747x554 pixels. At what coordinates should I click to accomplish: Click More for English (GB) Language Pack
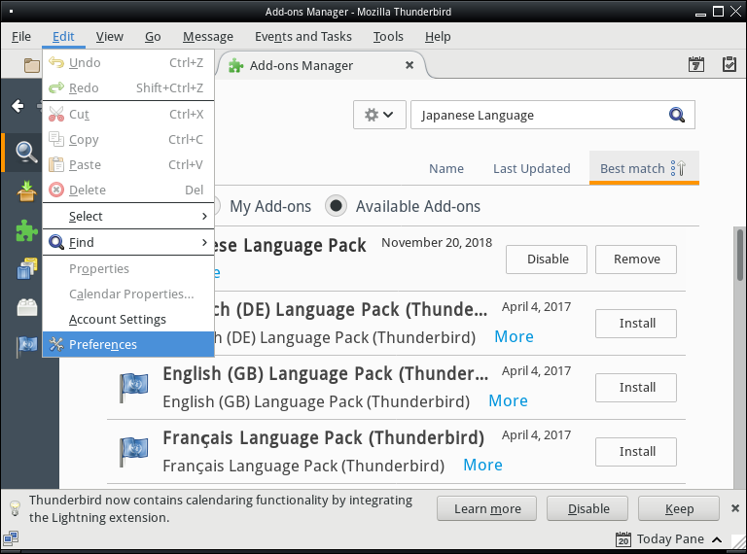[x=508, y=400]
